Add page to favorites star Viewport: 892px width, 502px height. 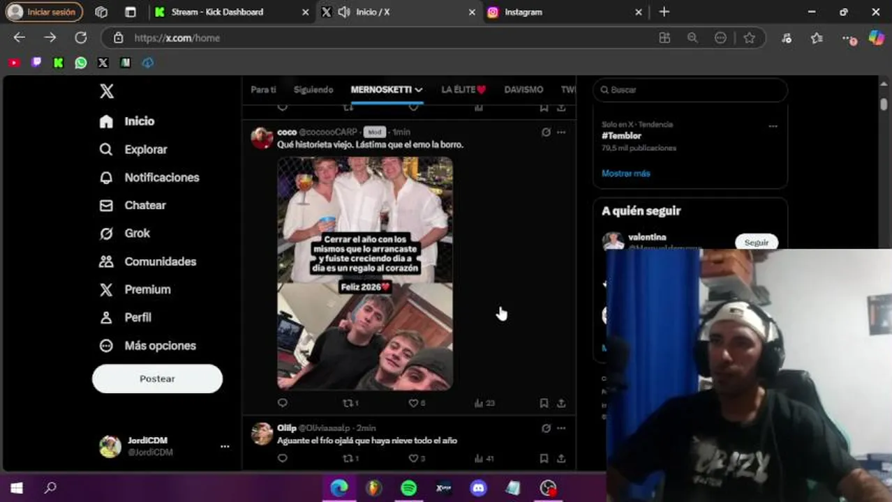point(749,38)
